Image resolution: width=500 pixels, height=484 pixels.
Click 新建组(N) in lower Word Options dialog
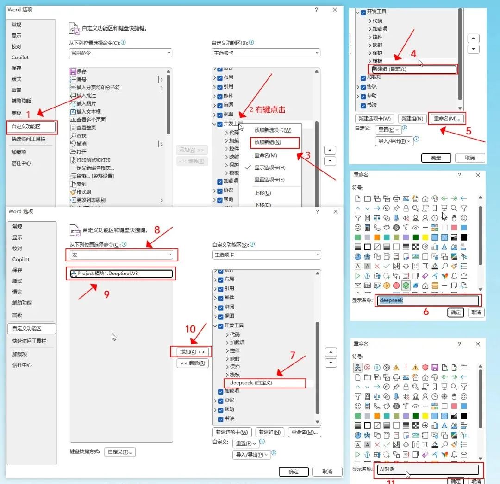point(269,432)
